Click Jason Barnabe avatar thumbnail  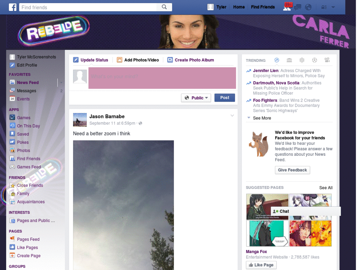80,120
